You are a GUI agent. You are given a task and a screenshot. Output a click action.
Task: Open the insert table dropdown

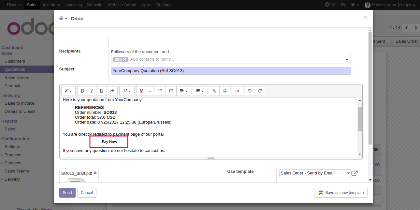(x=200, y=91)
